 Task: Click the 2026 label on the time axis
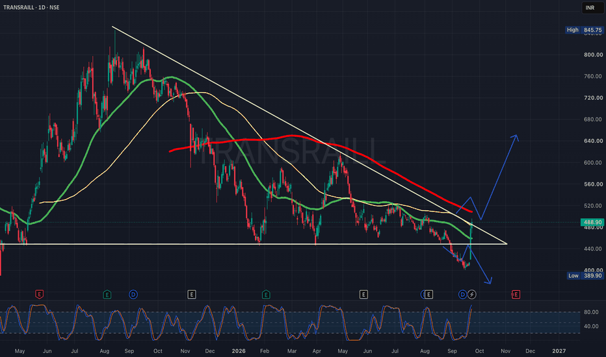[x=239, y=351]
